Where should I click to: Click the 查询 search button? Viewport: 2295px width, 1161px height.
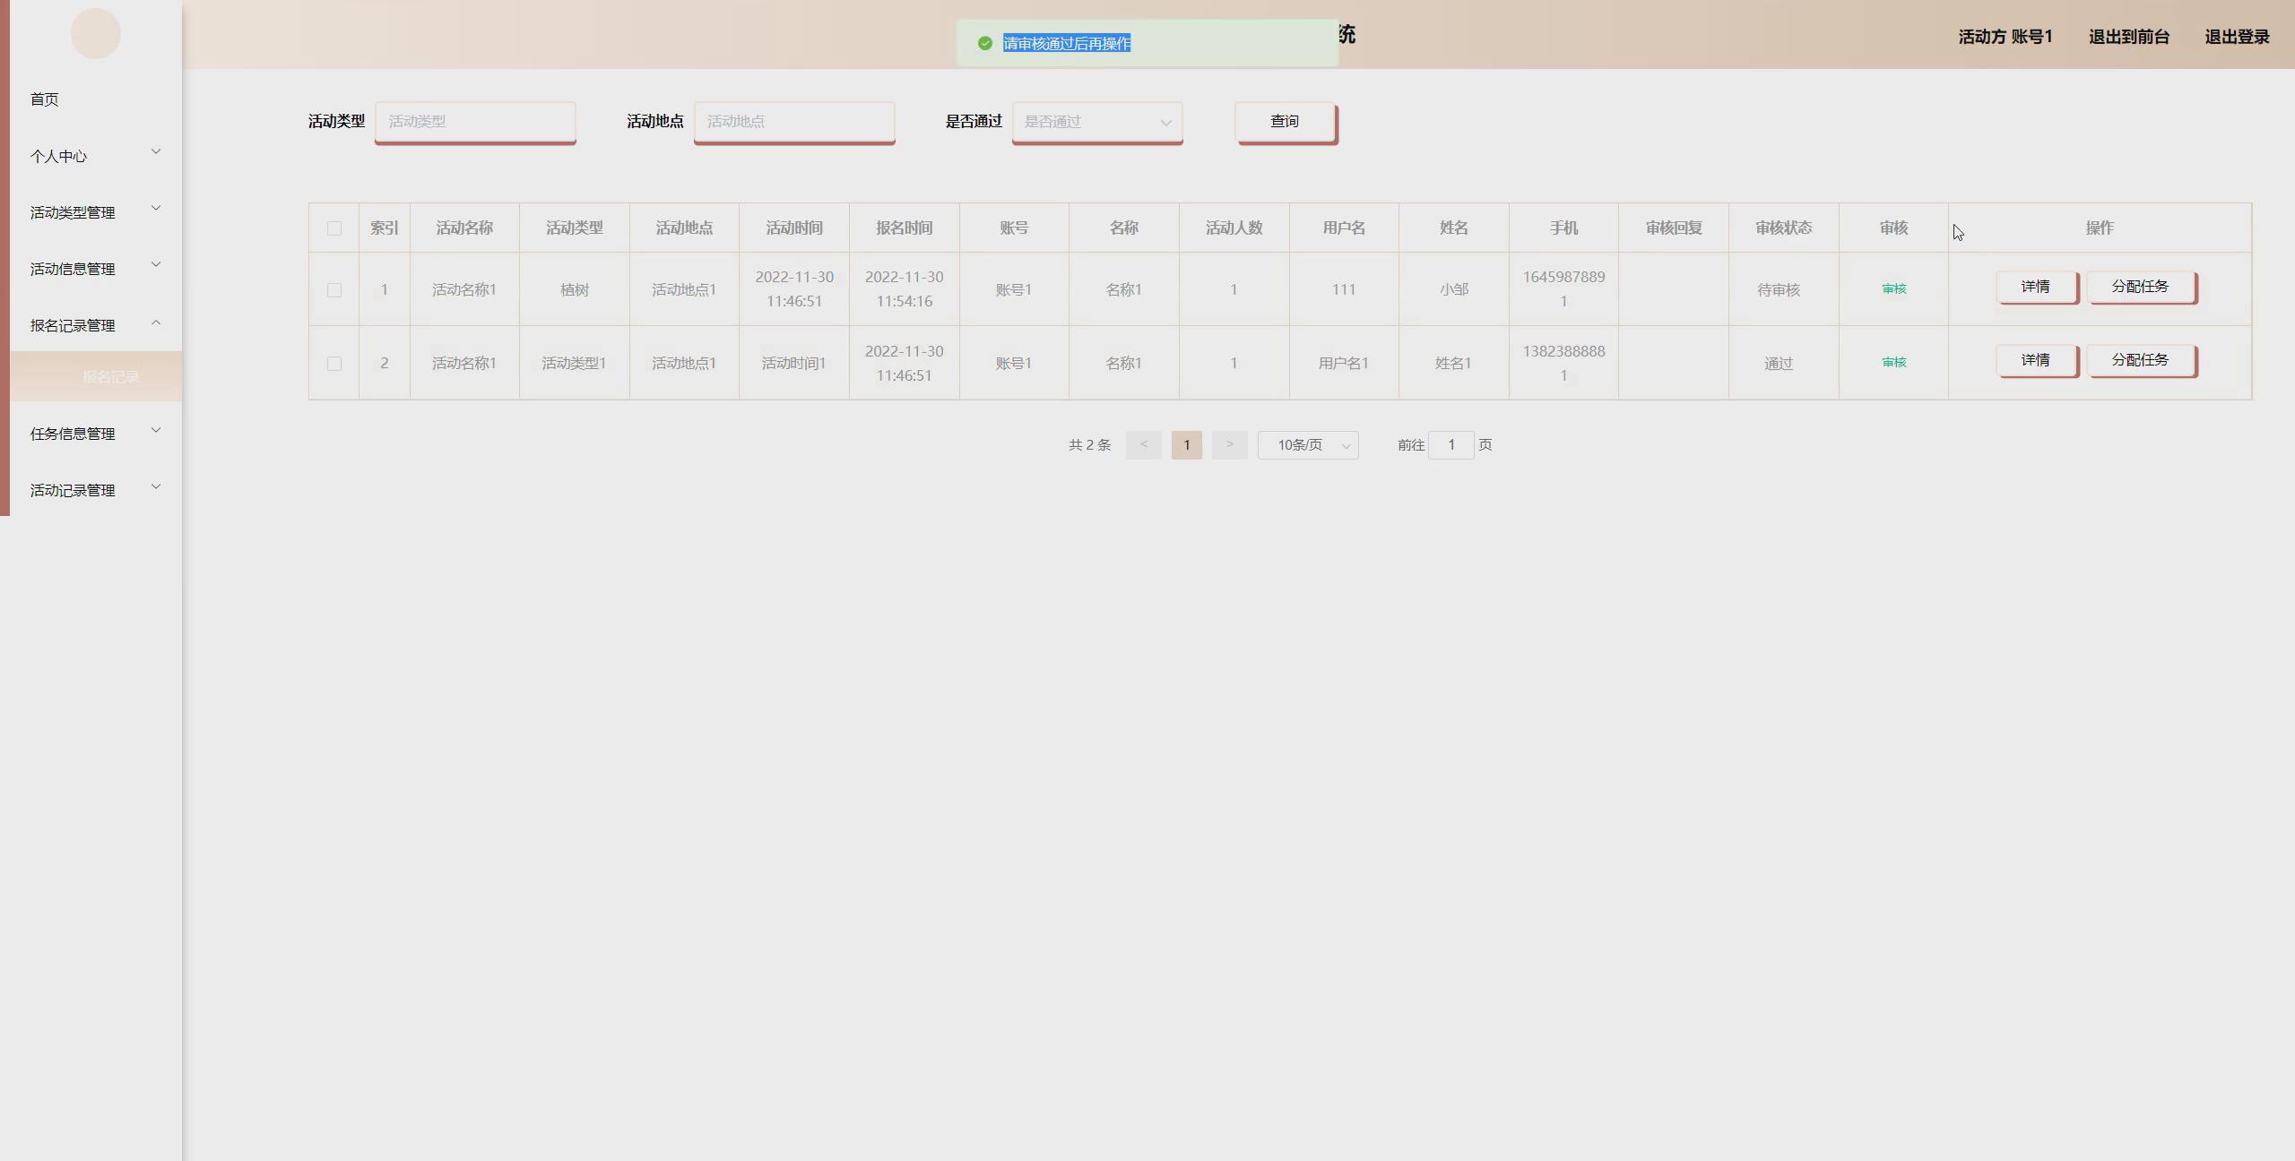[1284, 122]
